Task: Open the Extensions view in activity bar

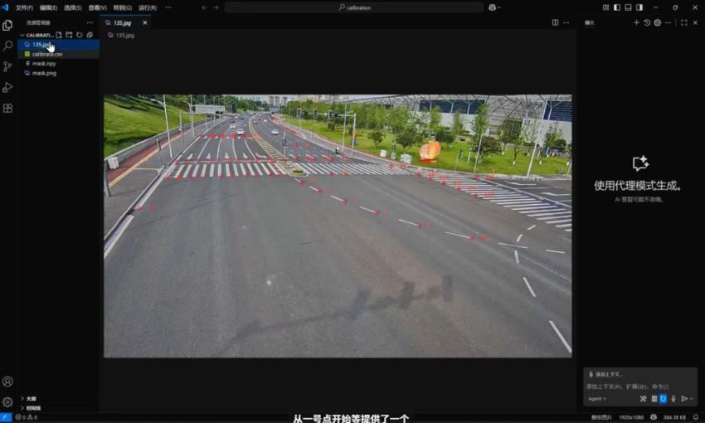Action: point(7,108)
